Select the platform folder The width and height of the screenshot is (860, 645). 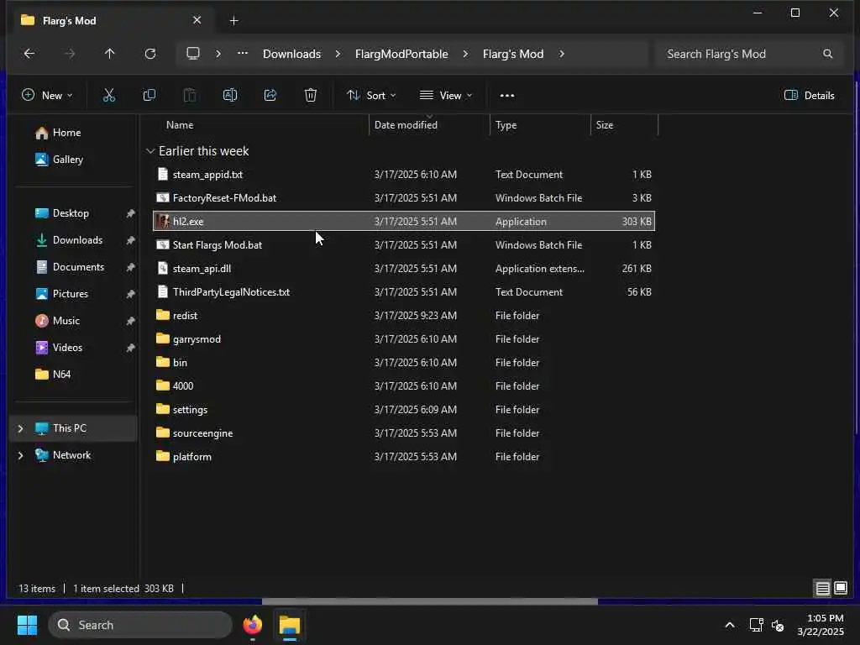pyautogui.click(x=404, y=456)
